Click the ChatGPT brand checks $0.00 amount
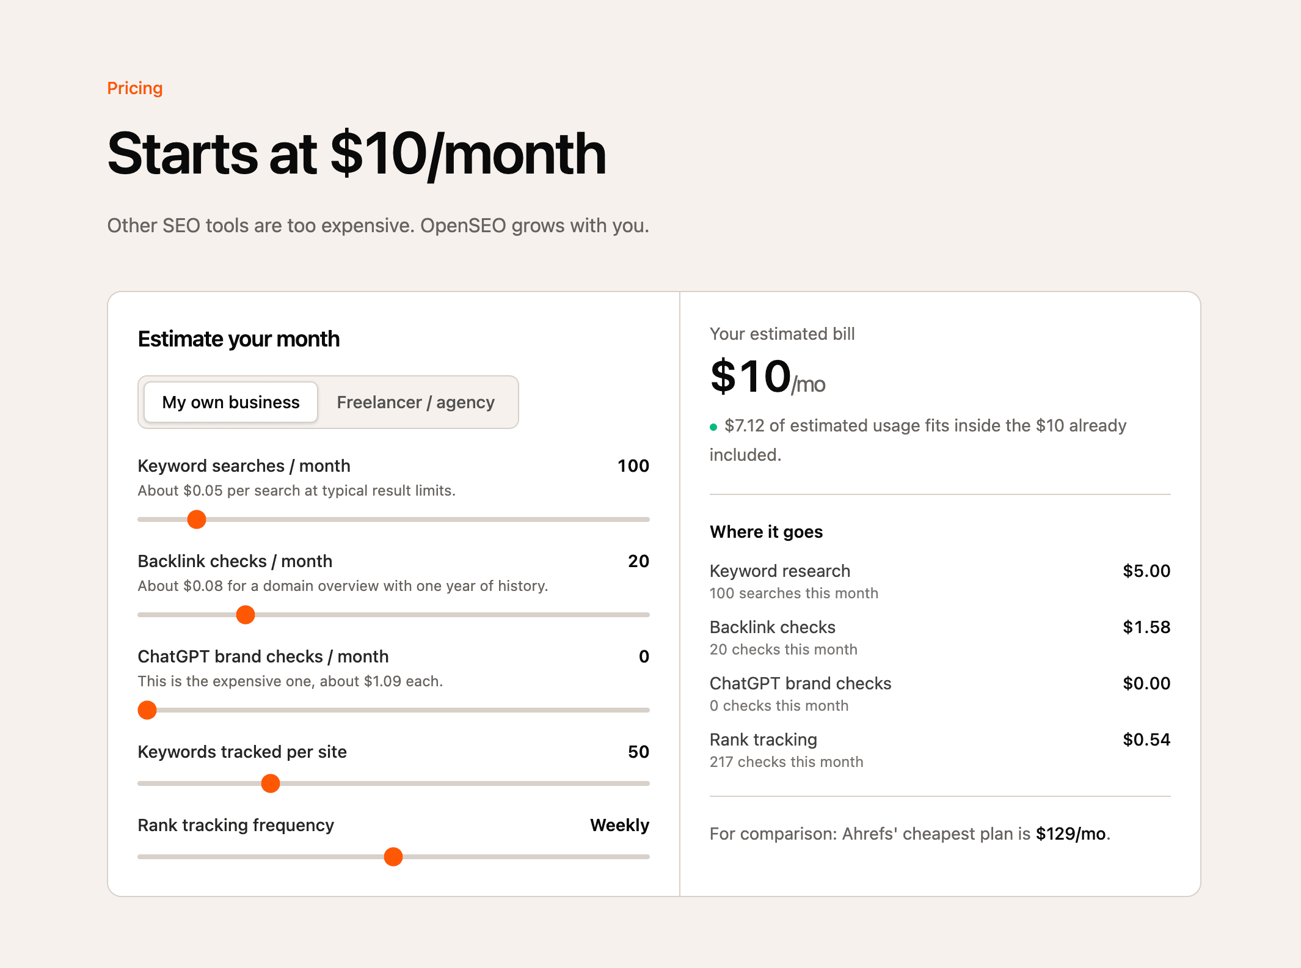1301x968 pixels. click(x=1146, y=683)
